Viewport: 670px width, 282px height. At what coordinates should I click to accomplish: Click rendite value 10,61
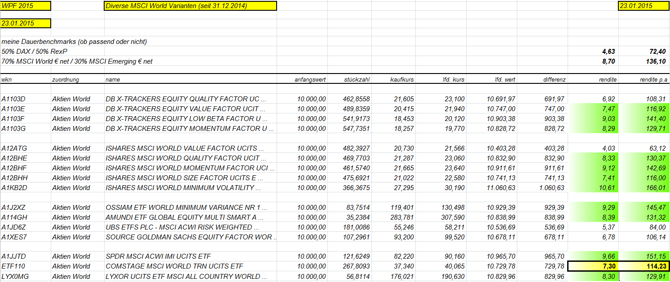tap(607, 187)
